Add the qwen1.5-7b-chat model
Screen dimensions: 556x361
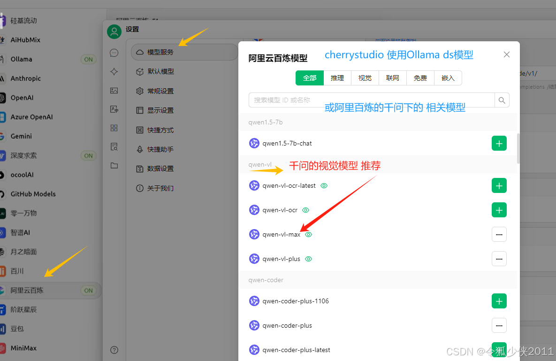click(499, 143)
